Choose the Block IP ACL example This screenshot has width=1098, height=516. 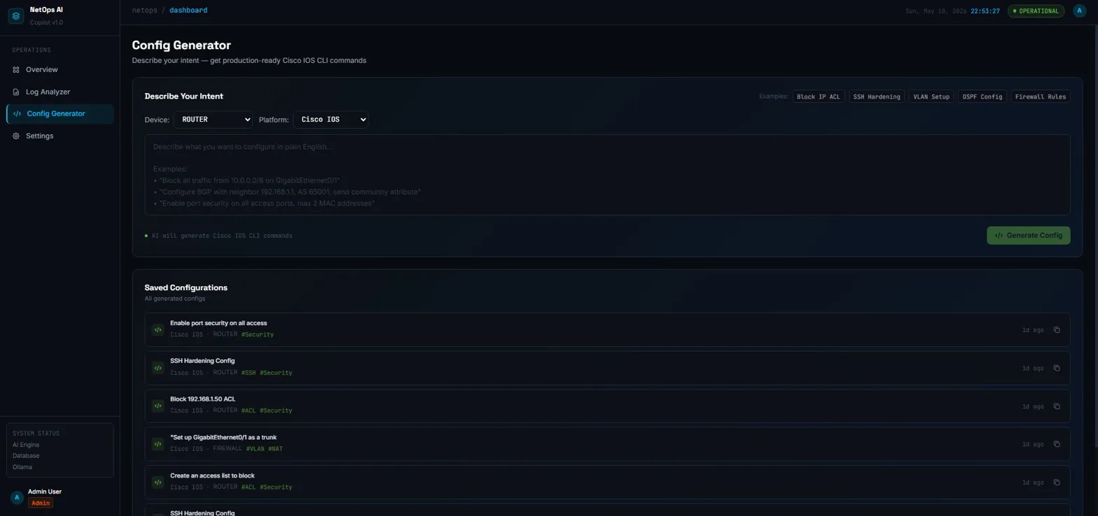(x=819, y=96)
